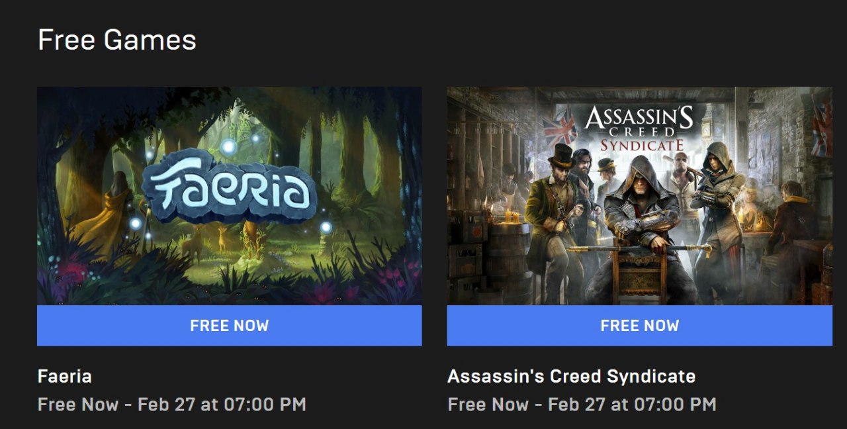
Task: Click the red flowers in Faeria foreground
Action: click(73, 271)
